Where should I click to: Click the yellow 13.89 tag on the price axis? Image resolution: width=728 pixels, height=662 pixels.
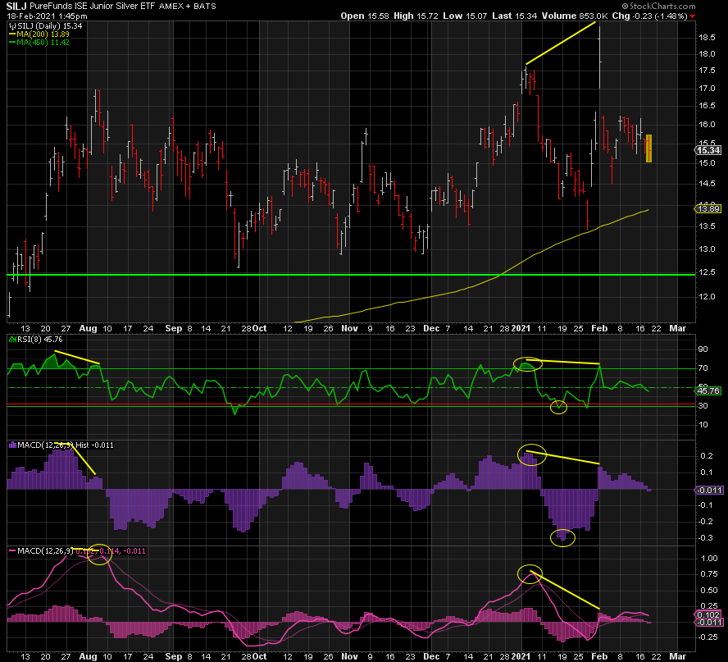tap(708, 209)
